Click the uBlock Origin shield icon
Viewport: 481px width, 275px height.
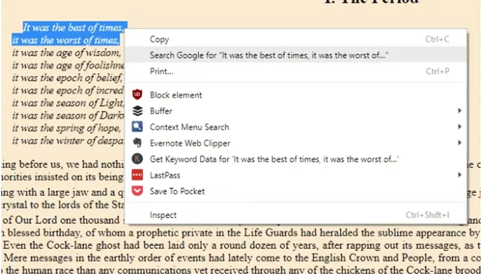pos(137,95)
